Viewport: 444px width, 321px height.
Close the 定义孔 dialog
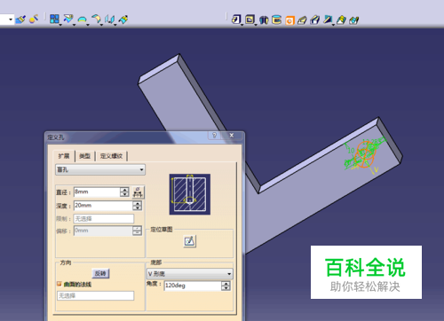[x=232, y=136]
